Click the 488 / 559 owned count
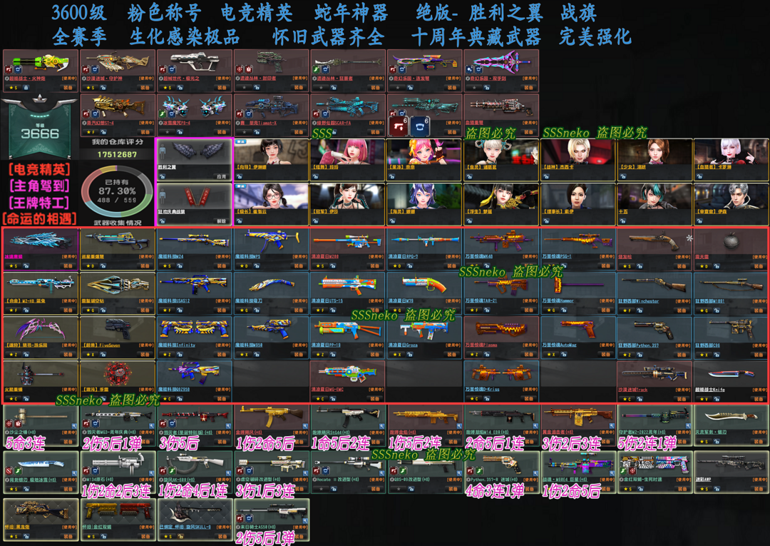This screenshot has height=546, width=770. pyautogui.click(x=117, y=200)
